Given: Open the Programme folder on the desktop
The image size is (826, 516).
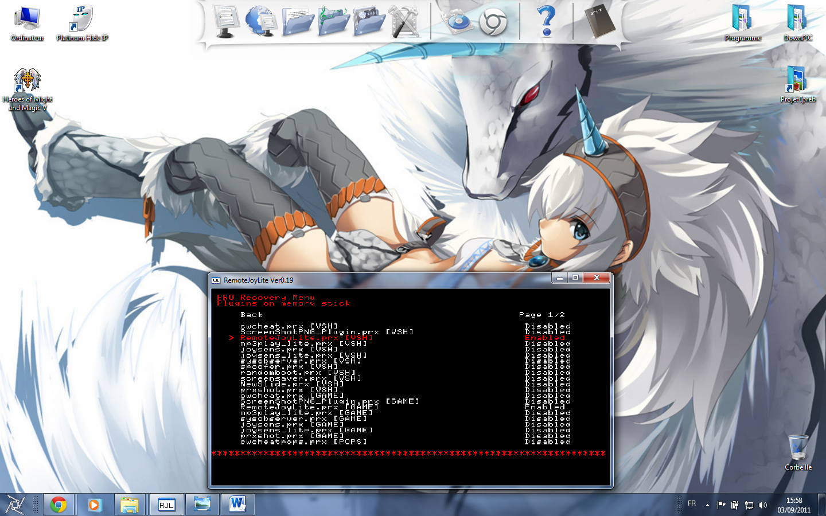Looking at the screenshot, I should tap(743, 23).
